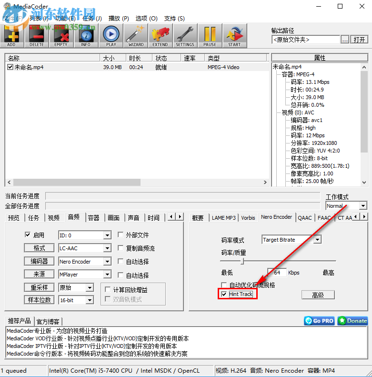Toggle the 启用 audio checkbox

pyautogui.click(x=28, y=234)
